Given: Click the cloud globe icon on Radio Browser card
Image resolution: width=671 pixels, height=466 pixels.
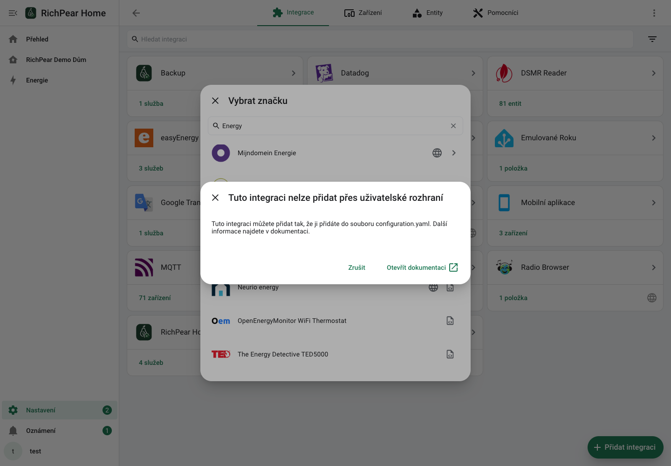Looking at the screenshot, I should click(652, 298).
